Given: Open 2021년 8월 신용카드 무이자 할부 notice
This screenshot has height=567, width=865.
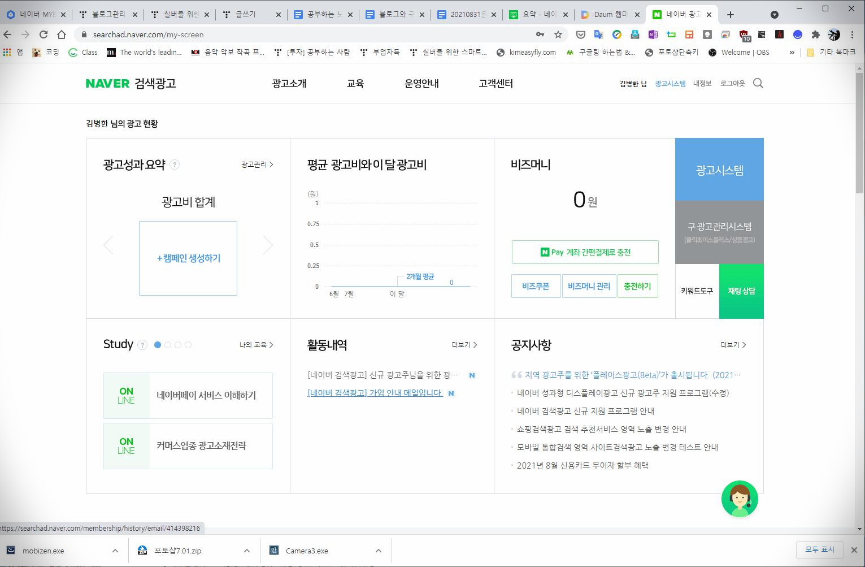Looking at the screenshot, I should coord(583,465).
